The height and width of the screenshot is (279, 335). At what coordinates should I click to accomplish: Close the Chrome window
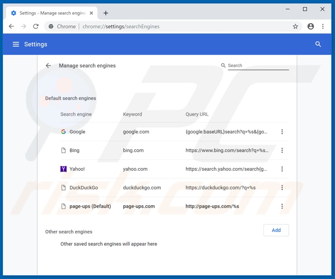click(322, 9)
